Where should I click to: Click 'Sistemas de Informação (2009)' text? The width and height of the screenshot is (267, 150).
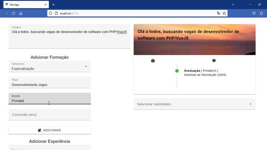[x=205, y=75]
